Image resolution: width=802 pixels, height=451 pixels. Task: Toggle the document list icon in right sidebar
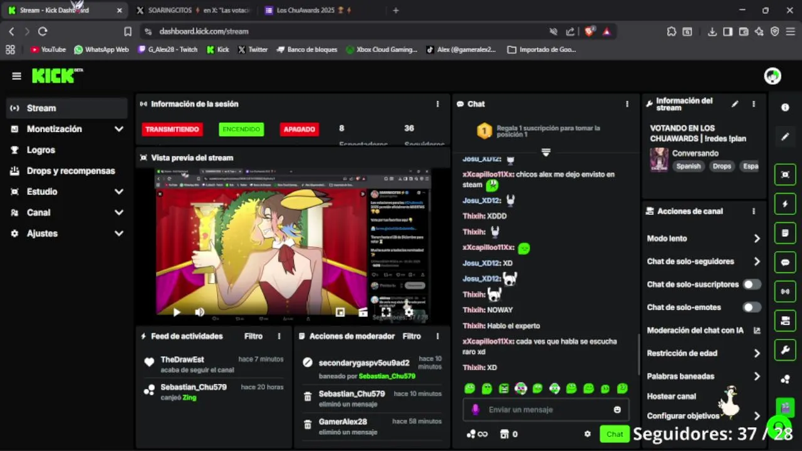click(x=785, y=233)
